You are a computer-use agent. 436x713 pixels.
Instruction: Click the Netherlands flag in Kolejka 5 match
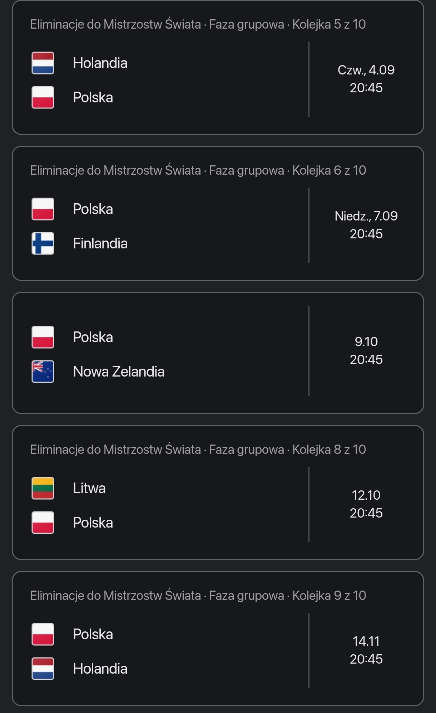coord(43,63)
